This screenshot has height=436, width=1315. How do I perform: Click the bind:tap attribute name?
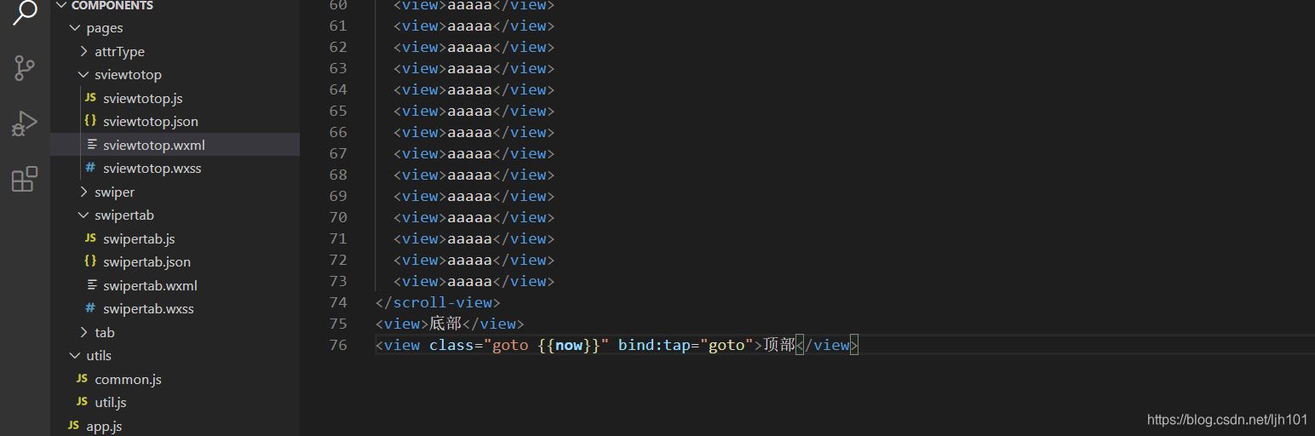click(654, 345)
